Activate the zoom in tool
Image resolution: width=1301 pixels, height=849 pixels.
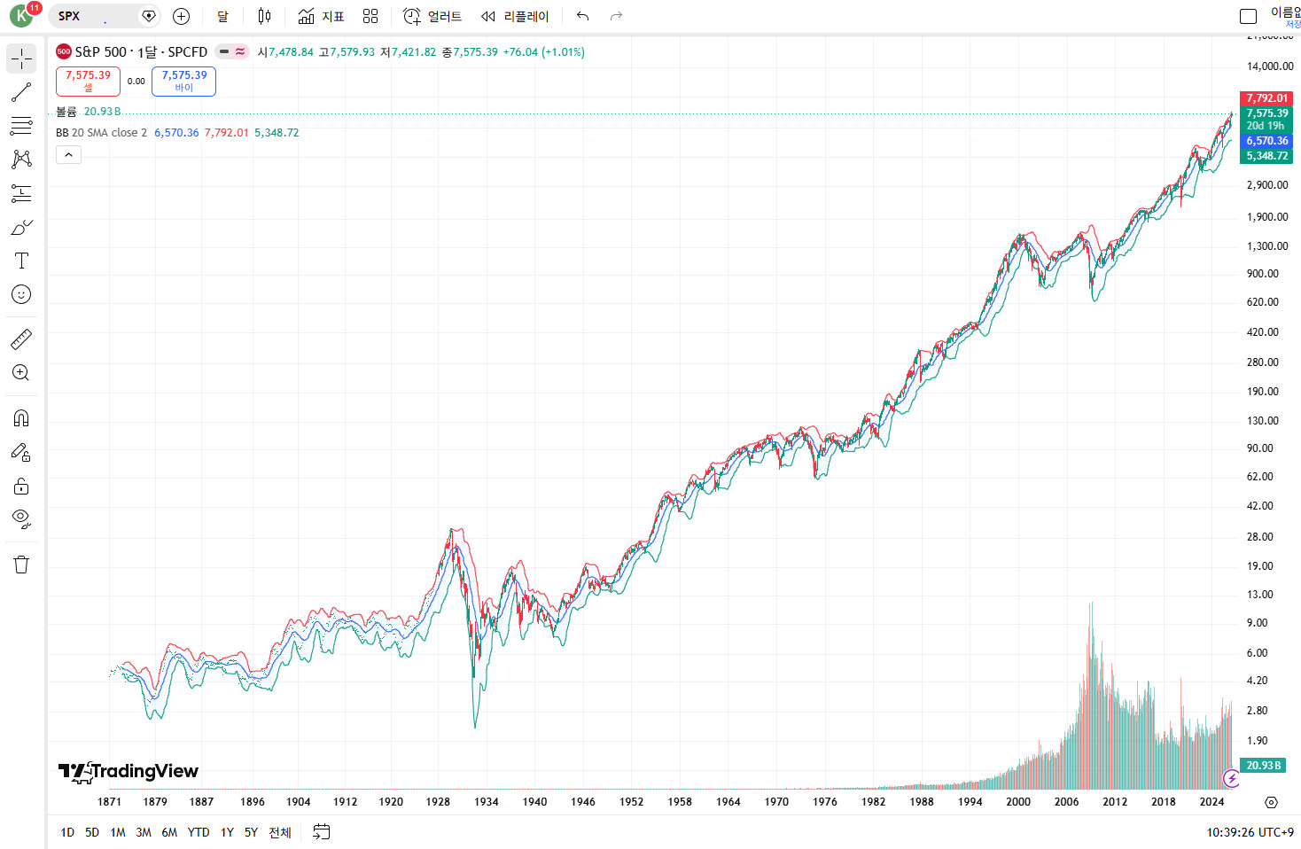pos(21,373)
